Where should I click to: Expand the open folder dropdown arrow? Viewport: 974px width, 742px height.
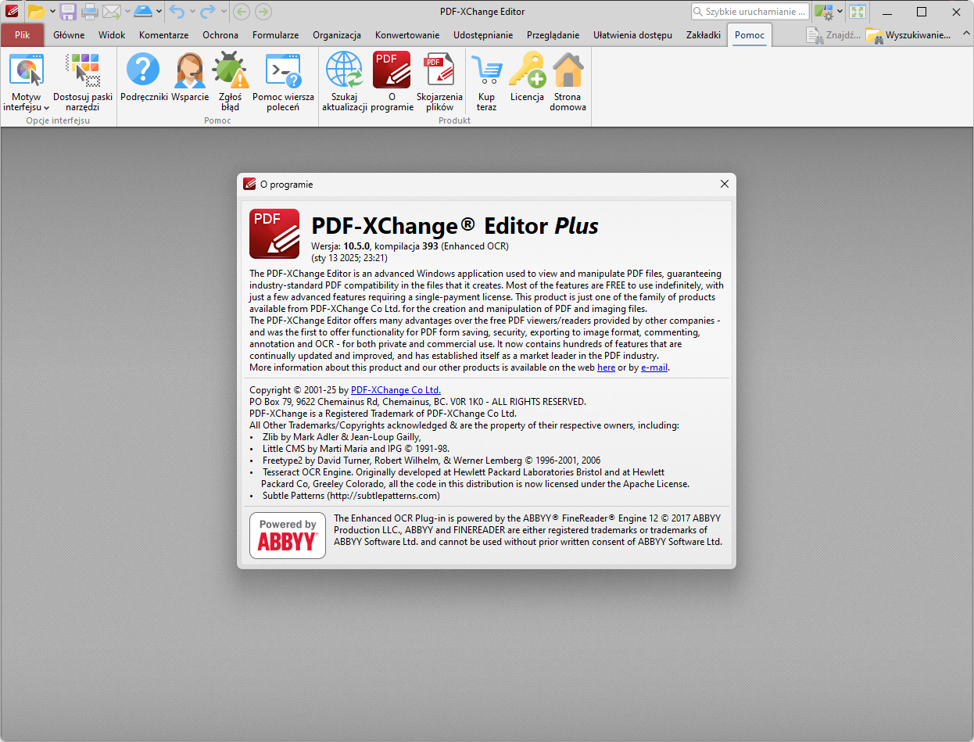click(52, 12)
